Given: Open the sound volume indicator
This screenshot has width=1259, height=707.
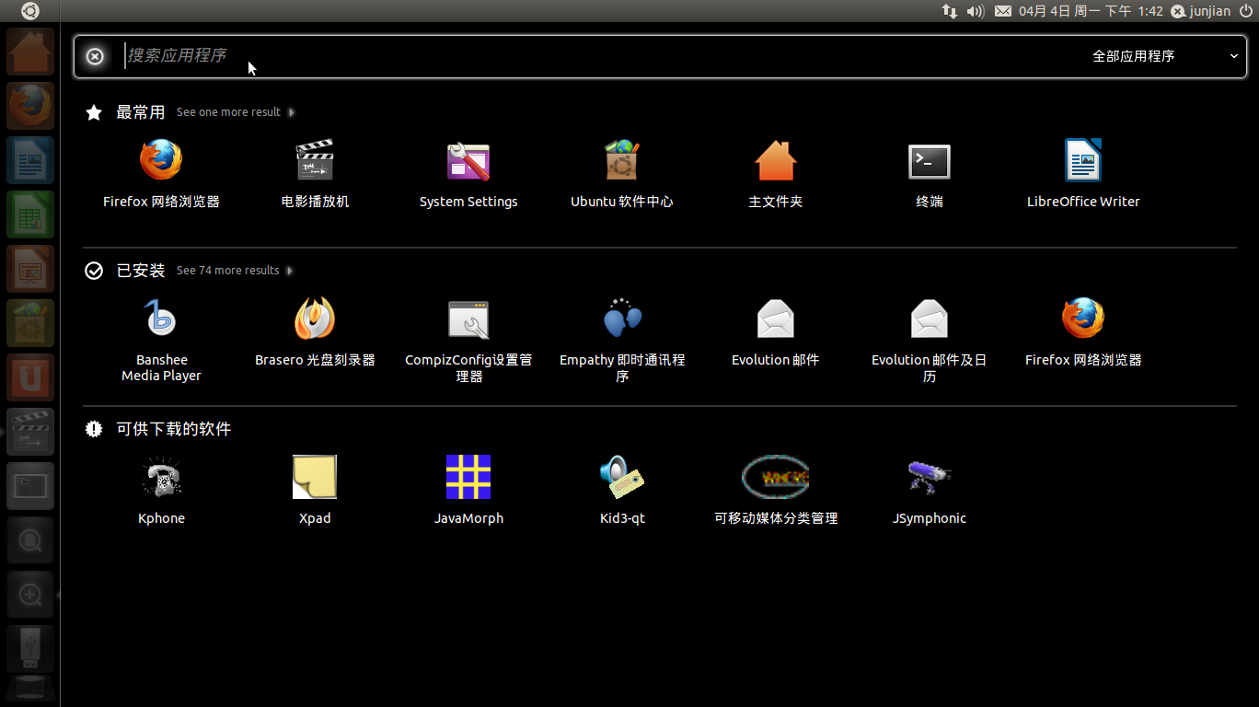Looking at the screenshot, I should (976, 11).
